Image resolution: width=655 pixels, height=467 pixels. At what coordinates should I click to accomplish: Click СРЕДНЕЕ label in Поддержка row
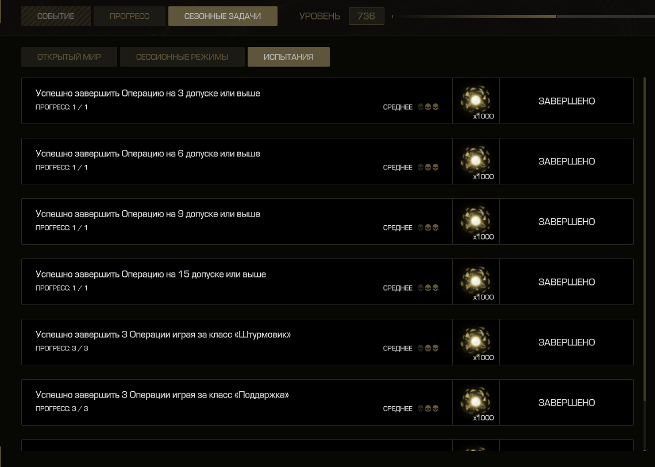click(x=398, y=408)
